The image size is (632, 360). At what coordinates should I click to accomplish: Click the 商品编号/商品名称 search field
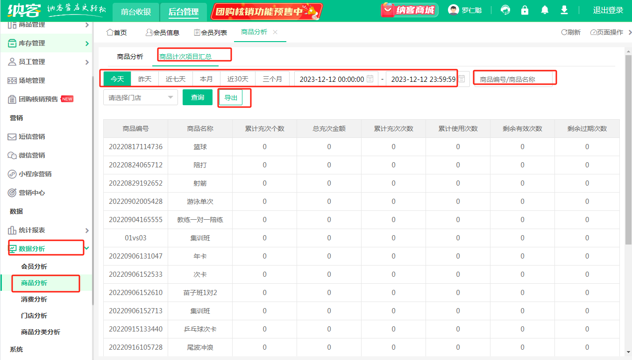[513, 79]
